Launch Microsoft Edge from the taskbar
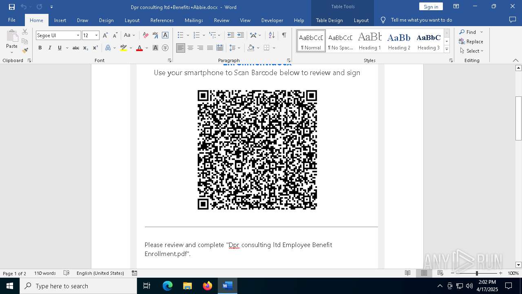The width and height of the screenshot is (522, 294). coord(168,286)
